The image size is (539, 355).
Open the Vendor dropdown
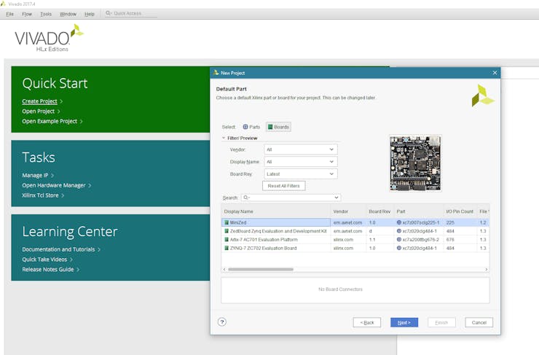301,149
